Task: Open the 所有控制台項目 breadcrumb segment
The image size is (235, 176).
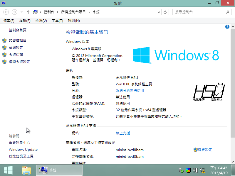Action: 73,12
